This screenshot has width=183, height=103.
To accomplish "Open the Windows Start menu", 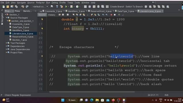I will point(63,100).
